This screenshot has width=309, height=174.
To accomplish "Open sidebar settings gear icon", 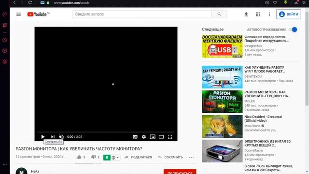I will 5,62.
